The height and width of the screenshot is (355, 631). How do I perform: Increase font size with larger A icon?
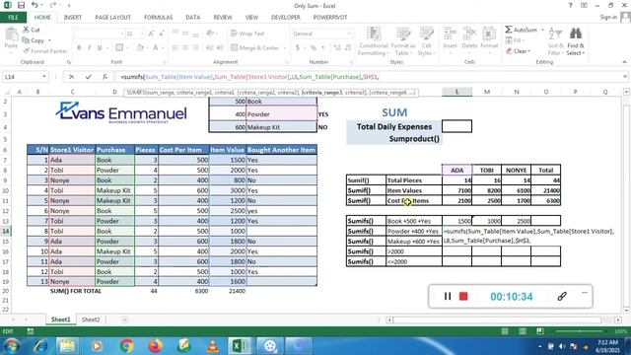click(x=151, y=34)
